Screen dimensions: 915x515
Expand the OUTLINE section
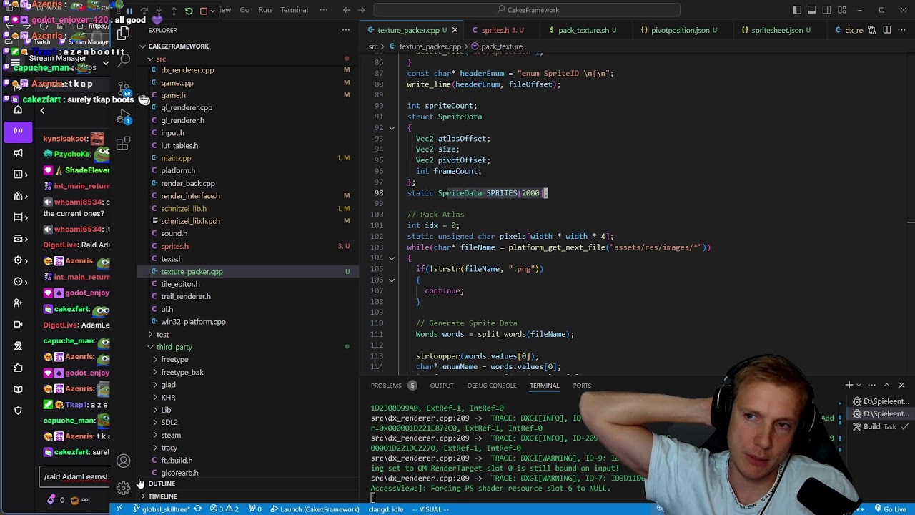(x=162, y=484)
